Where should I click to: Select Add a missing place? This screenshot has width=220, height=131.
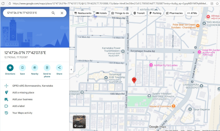click(x=23, y=92)
